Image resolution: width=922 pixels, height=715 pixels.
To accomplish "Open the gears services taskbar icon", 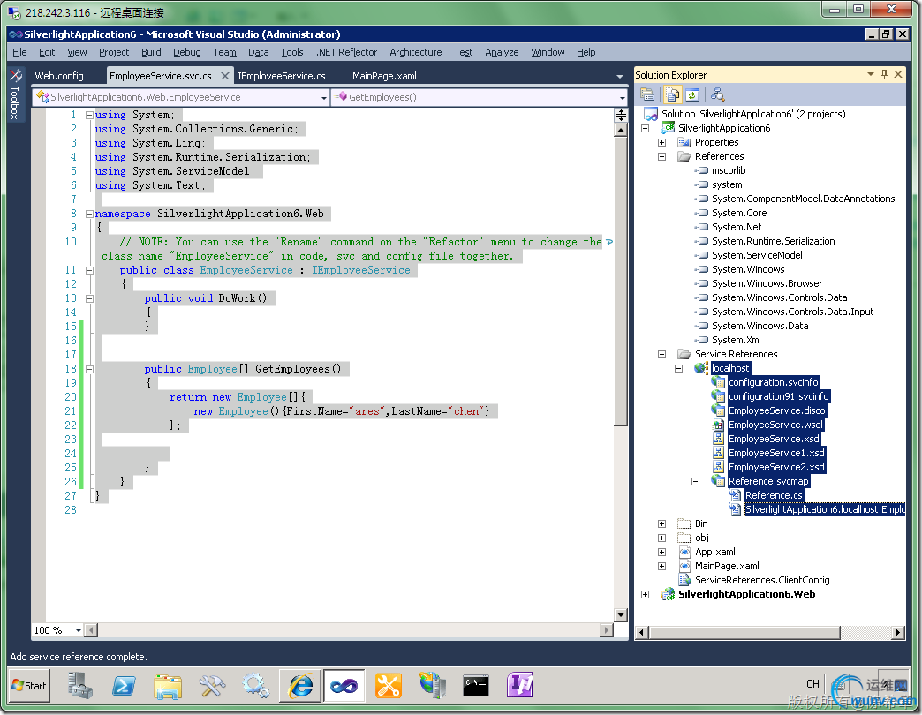I will (256, 686).
